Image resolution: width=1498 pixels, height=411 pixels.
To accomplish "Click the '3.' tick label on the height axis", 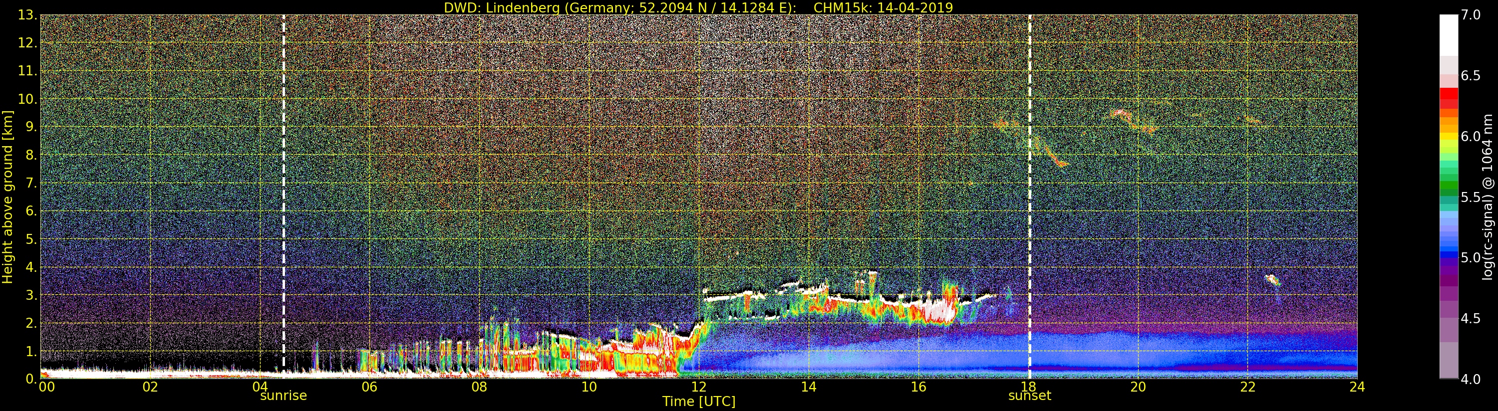I will [31, 295].
